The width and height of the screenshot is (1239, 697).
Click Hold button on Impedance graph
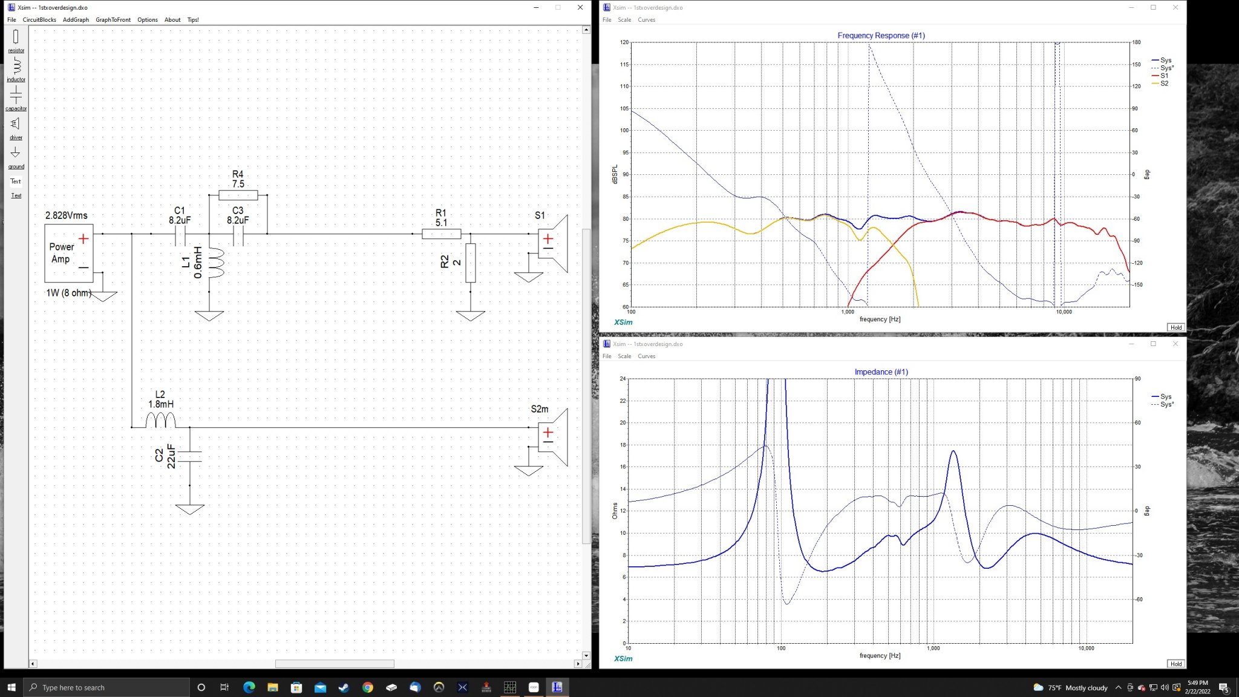(x=1175, y=664)
